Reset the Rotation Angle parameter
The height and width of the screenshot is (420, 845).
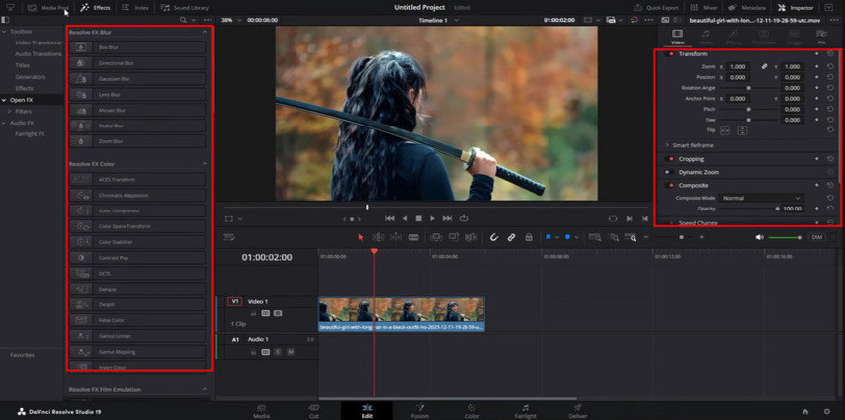point(830,88)
